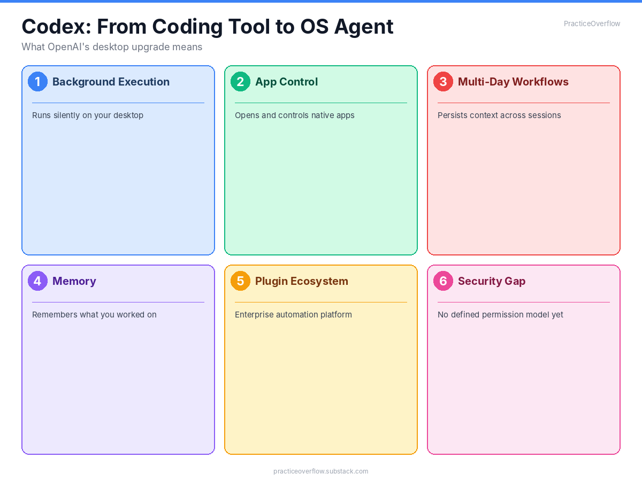Screen dimensions: 642x481
Task: Open the practiceoverflow.substack.com footer link
Action: (320, 471)
